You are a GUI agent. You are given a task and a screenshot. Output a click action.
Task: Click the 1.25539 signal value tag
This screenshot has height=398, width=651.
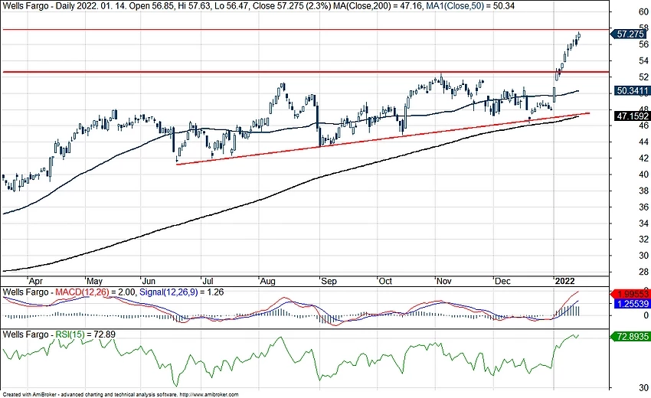632,304
